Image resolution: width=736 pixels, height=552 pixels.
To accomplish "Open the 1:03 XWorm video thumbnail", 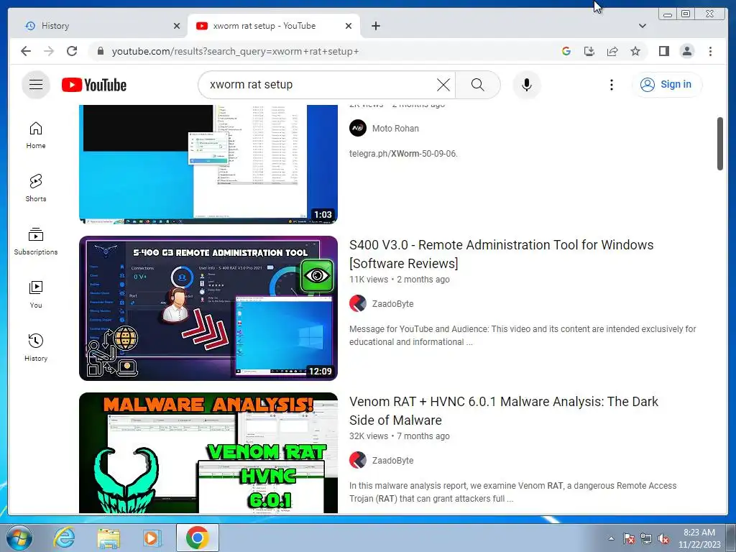I will pos(208,164).
